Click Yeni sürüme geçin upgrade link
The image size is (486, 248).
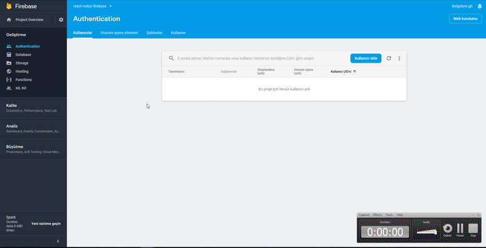46,224
